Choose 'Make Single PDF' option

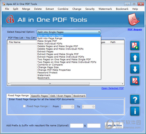coord(69,41)
